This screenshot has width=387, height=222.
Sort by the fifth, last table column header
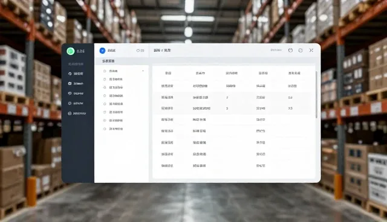[294, 73]
